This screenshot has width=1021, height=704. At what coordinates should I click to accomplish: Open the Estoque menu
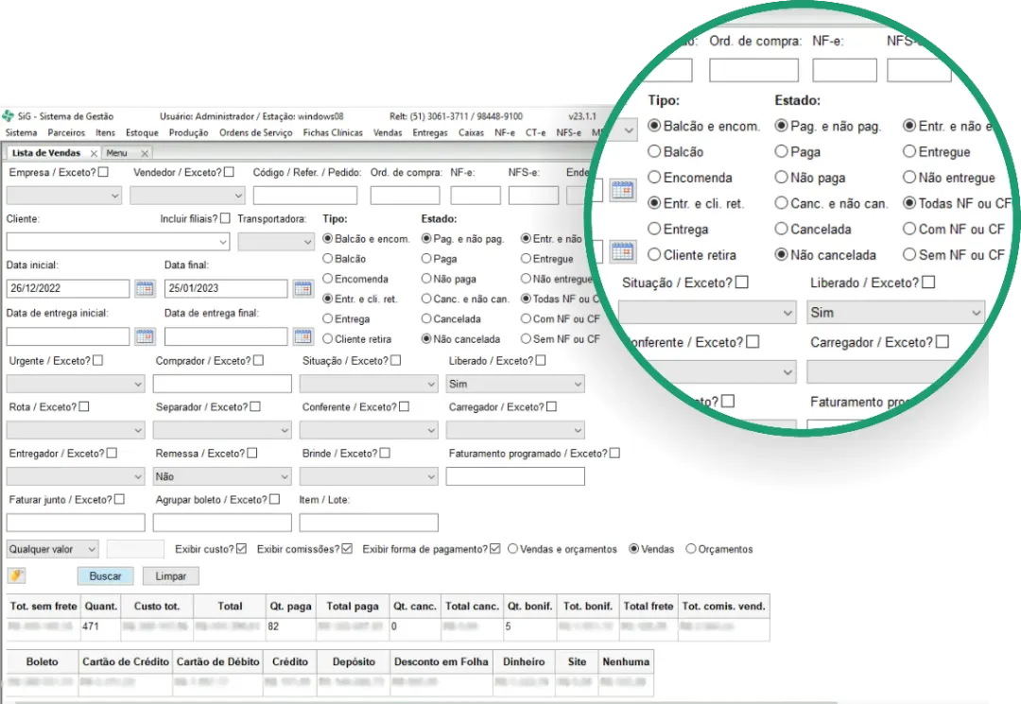click(142, 132)
